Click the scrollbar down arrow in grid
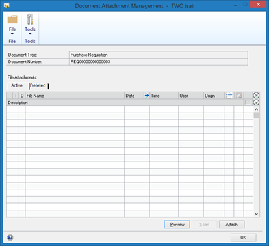 pyautogui.click(x=257, y=214)
